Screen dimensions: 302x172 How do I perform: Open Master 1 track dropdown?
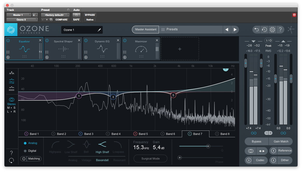[x=19, y=15]
